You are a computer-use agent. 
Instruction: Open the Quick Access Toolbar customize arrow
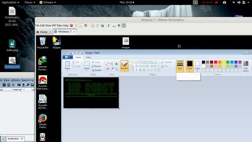82,53
